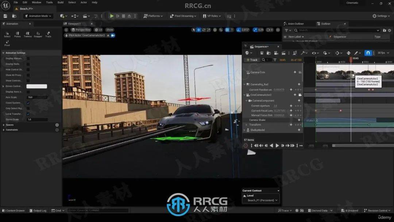Uncheck the Local Transform checkbox
This screenshot has width=394, height=222.
tap(28, 114)
